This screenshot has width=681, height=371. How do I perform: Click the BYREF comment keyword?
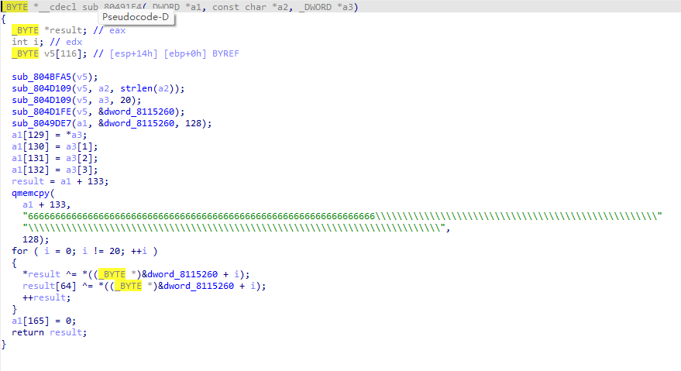coord(225,54)
